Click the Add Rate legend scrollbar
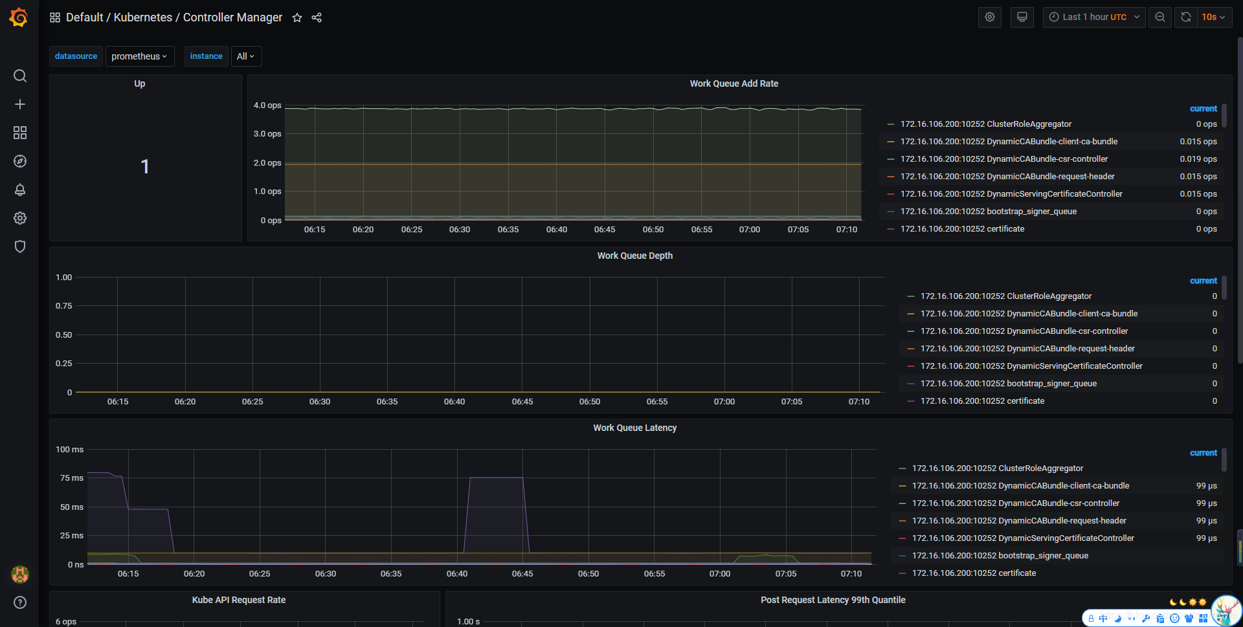Screen dimensions: 1243x627 pos(1224,116)
